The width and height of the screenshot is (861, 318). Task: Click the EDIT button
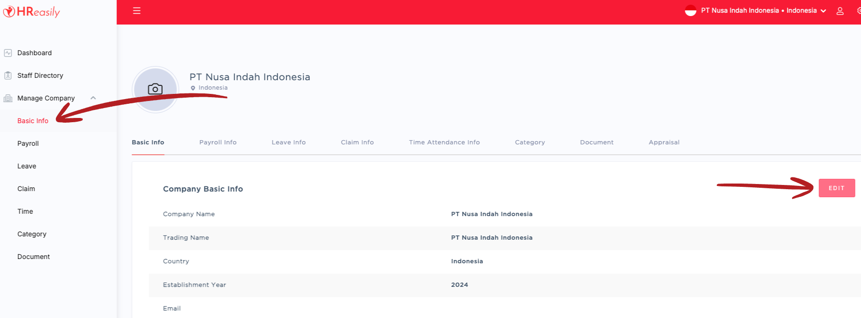pyautogui.click(x=837, y=188)
